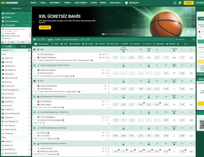Open +377 more markets for Spurs match
204x157 pixels.
point(191,58)
